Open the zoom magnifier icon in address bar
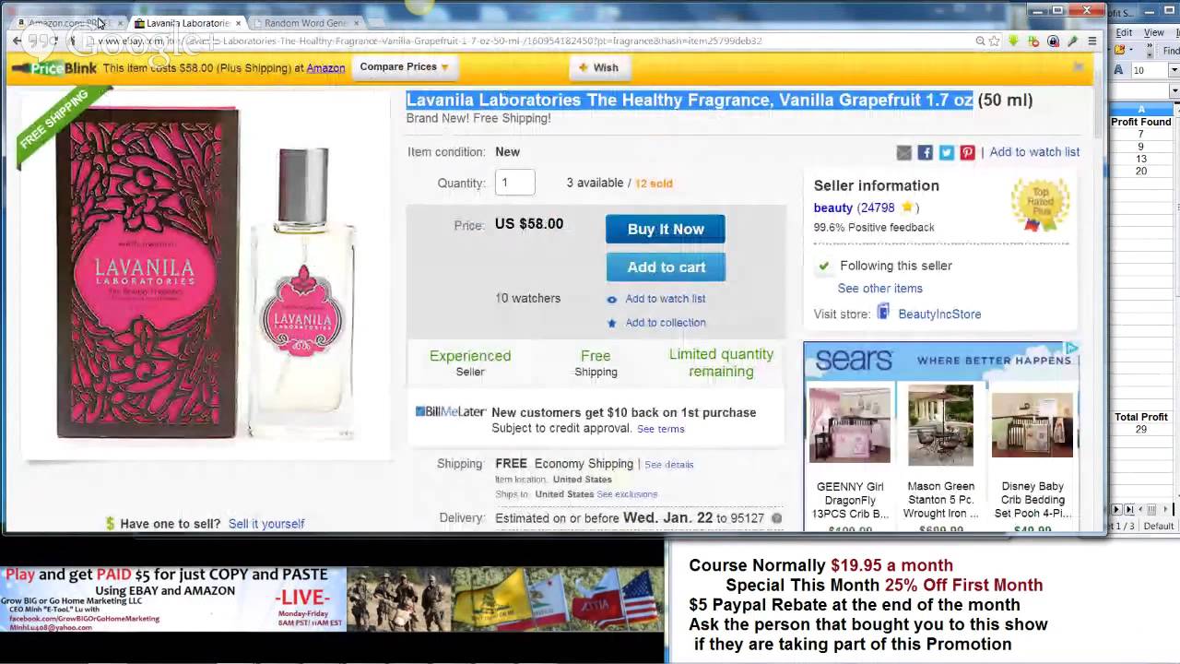The image size is (1180, 664). [980, 41]
